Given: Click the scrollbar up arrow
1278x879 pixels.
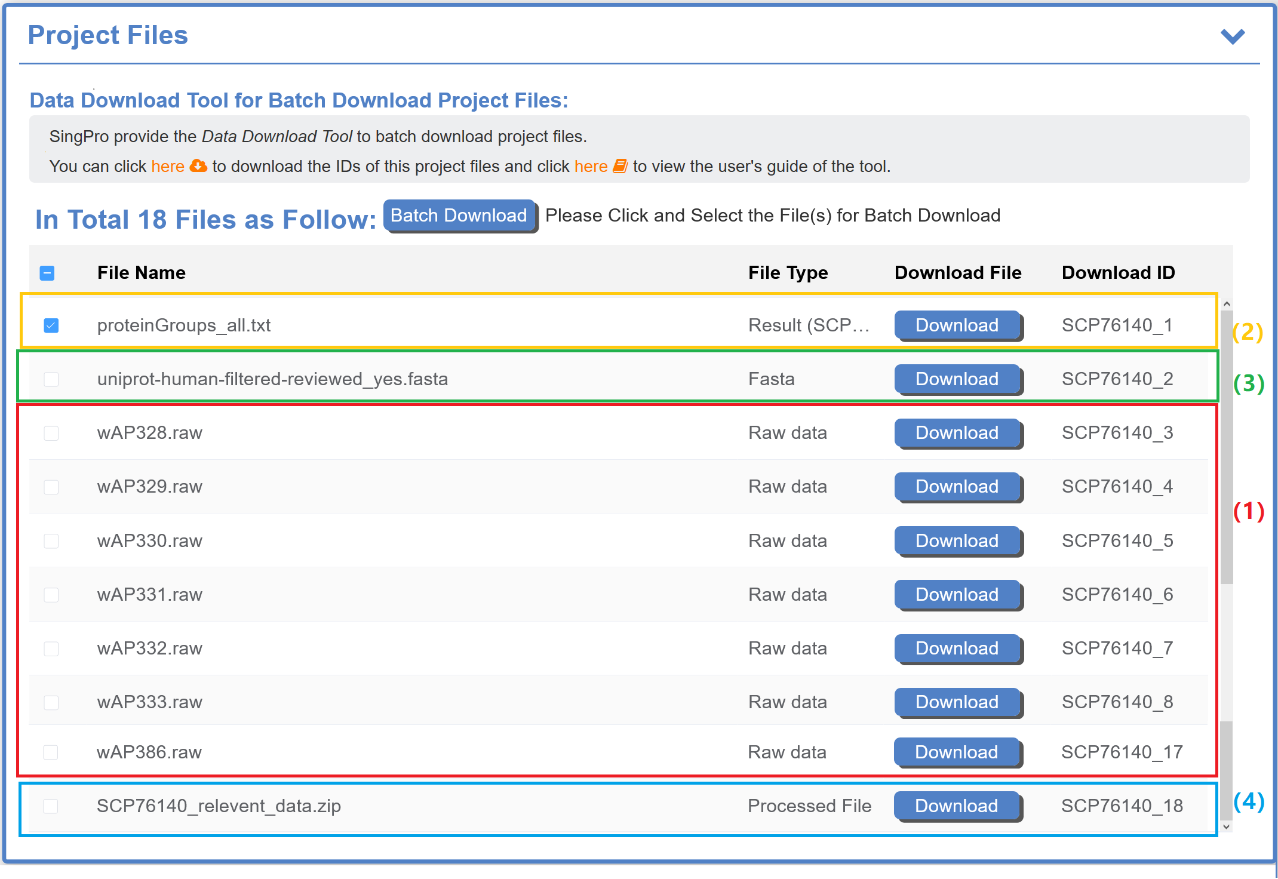Looking at the screenshot, I should click(1227, 304).
